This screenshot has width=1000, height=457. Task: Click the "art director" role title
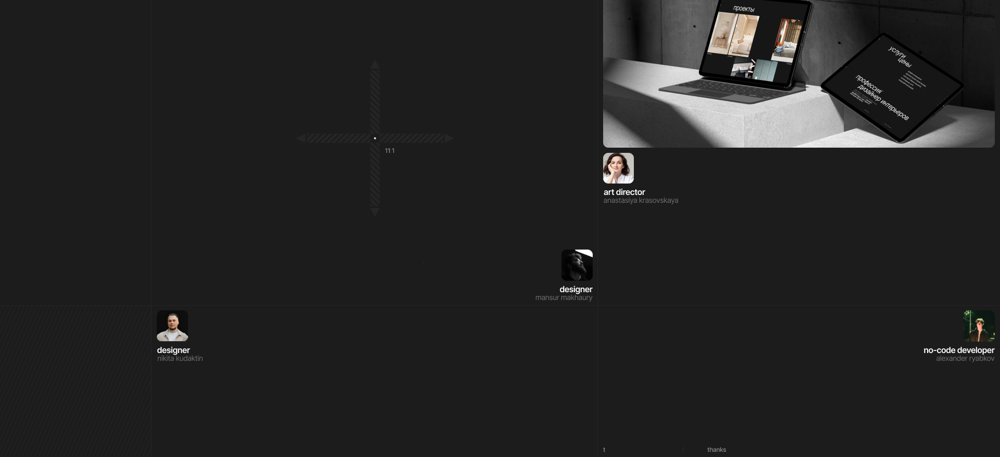pos(624,192)
